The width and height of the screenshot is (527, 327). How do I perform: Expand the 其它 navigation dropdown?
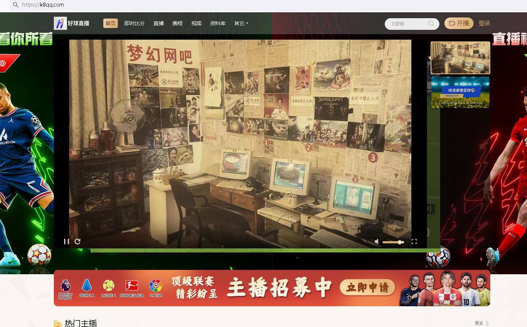pos(240,23)
